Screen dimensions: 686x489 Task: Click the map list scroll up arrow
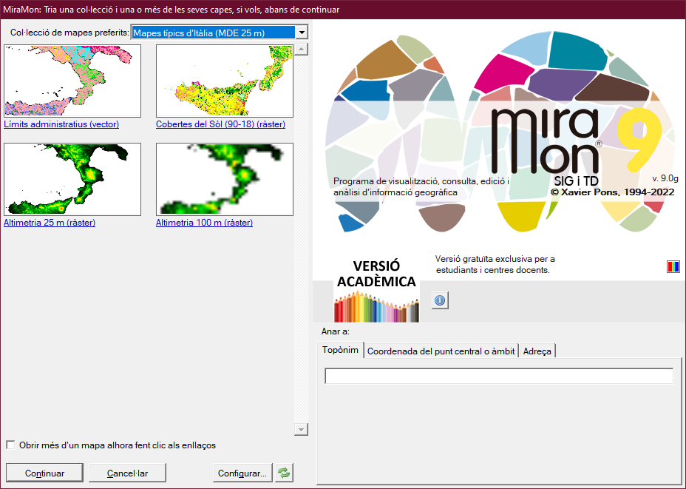click(301, 49)
